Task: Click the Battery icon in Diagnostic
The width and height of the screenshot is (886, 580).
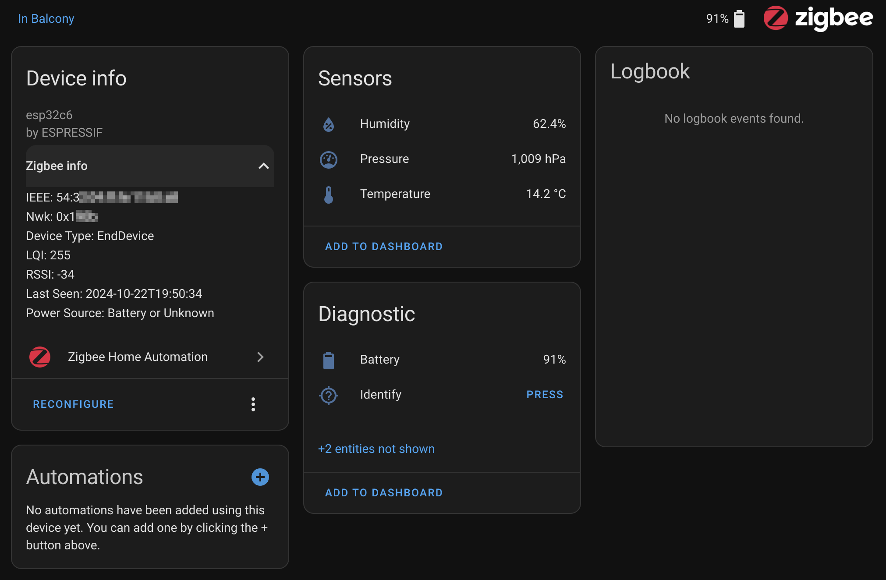Action: coord(329,360)
